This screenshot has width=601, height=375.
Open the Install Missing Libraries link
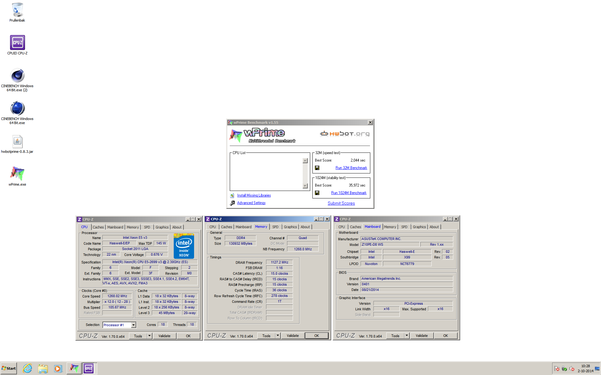click(x=254, y=195)
